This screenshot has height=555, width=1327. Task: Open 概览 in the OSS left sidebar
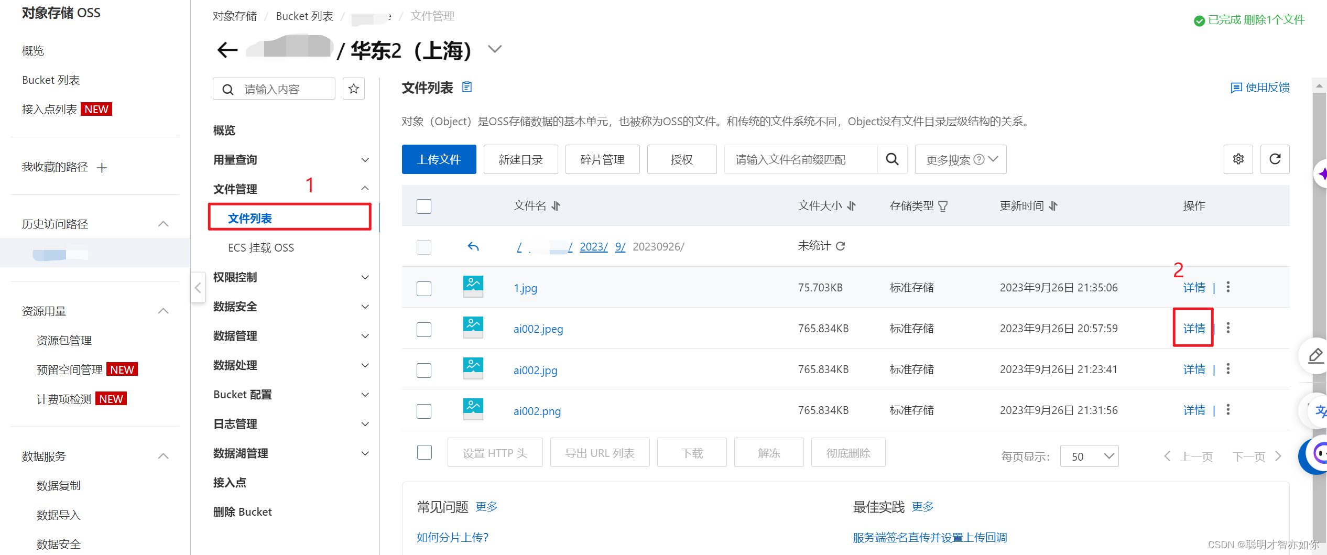pos(33,51)
